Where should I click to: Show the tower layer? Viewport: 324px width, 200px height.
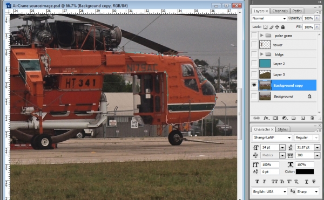click(x=254, y=45)
